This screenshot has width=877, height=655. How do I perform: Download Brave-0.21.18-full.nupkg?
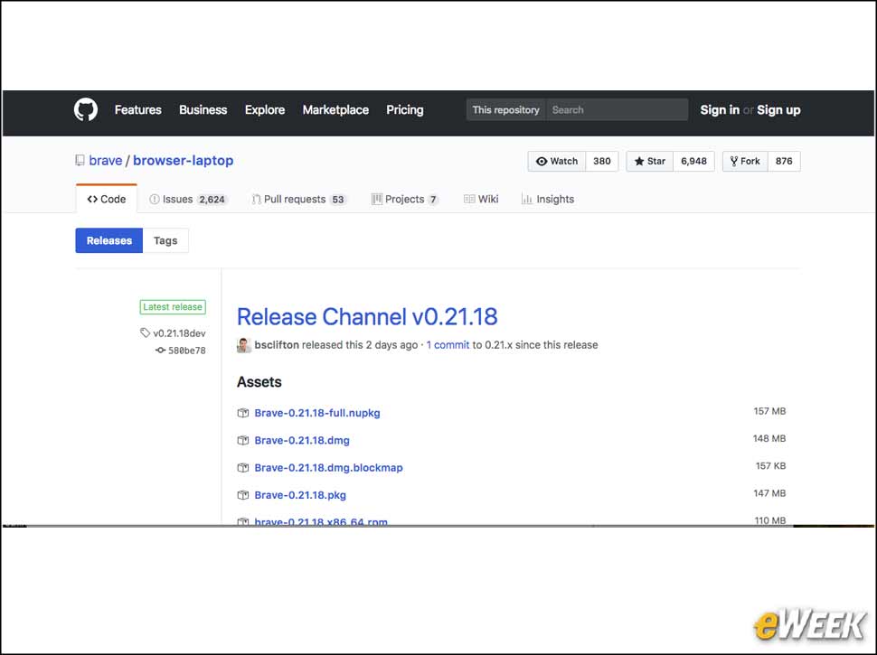317,413
